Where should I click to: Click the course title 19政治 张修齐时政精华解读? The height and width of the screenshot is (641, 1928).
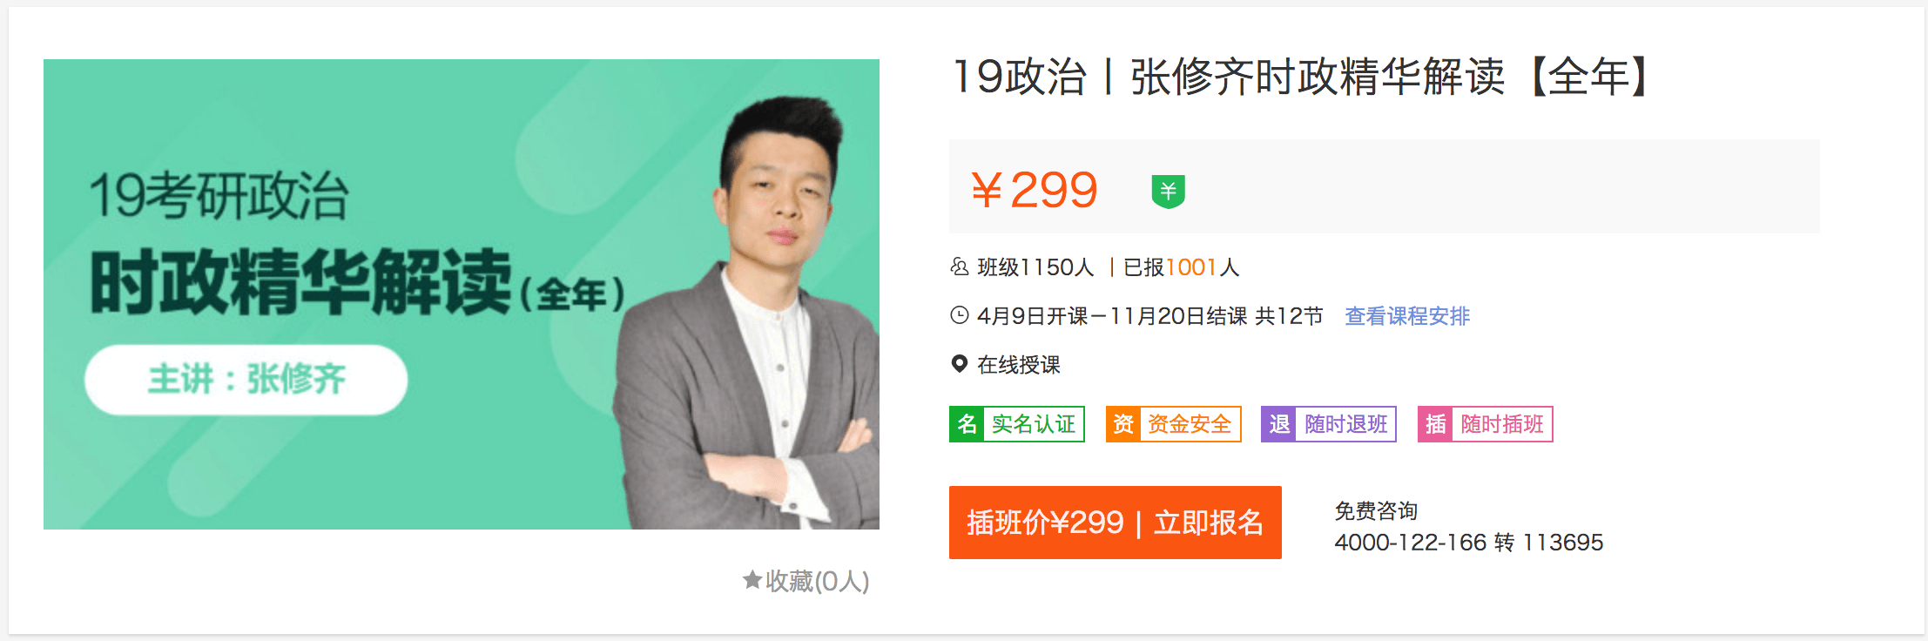click(1228, 77)
